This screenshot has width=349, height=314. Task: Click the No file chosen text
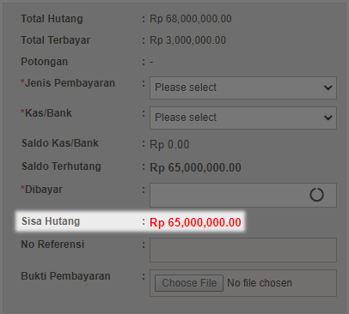point(260,283)
